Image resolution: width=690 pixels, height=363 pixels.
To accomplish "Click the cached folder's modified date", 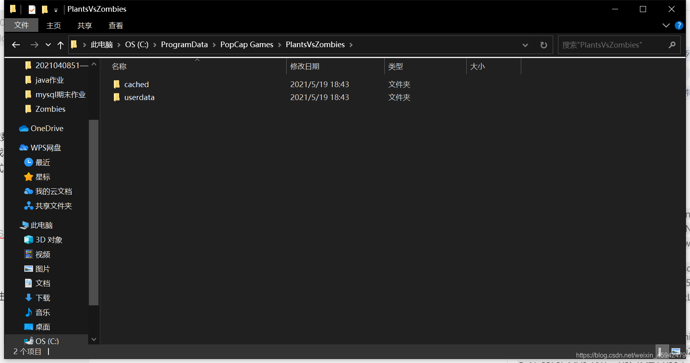I will click(x=320, y=85).
